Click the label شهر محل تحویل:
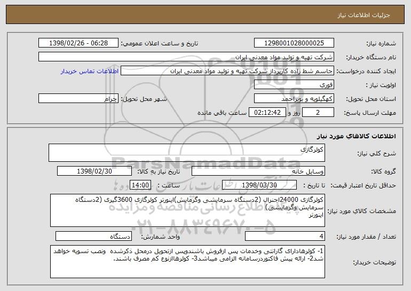411x291 pixels. pos(144,99)
